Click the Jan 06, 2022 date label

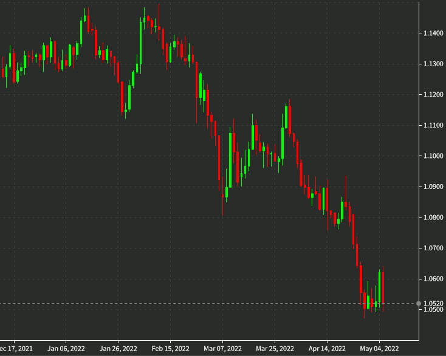[66, 349]
